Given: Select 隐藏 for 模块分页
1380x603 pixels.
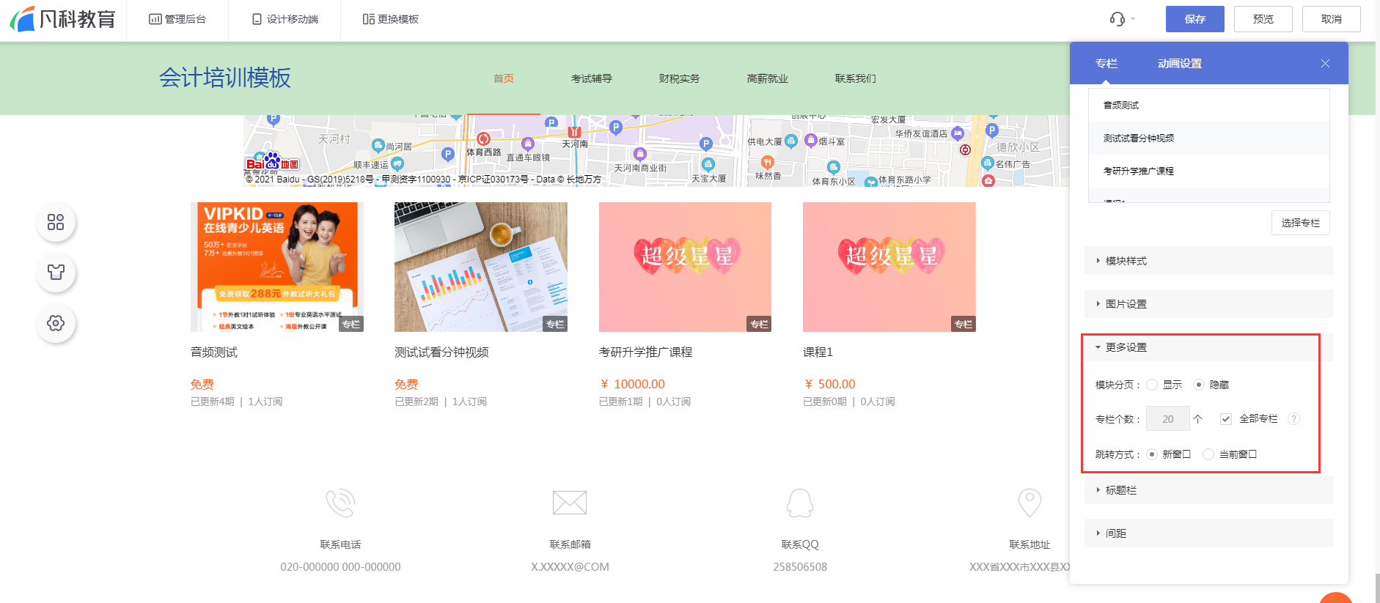Looking at the screenshot, I should tap(1199, 385).
